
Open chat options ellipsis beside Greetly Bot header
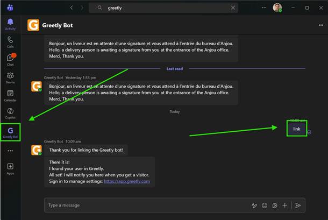coord(321,25)
